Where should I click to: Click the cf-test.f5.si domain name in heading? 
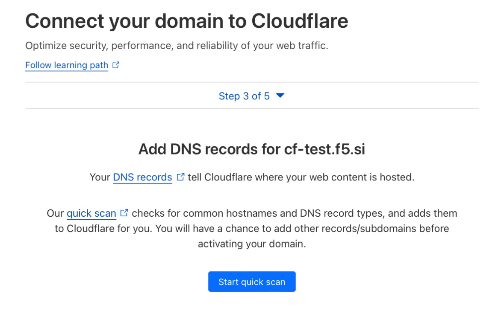pos(324,150)
